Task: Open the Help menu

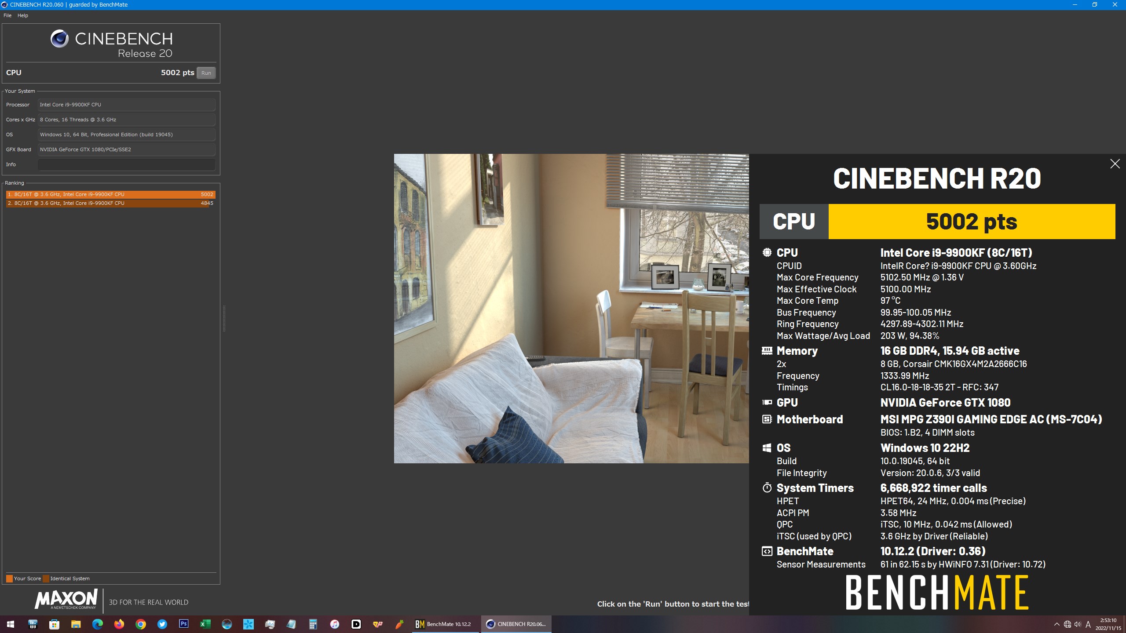Action: (23, 15)
